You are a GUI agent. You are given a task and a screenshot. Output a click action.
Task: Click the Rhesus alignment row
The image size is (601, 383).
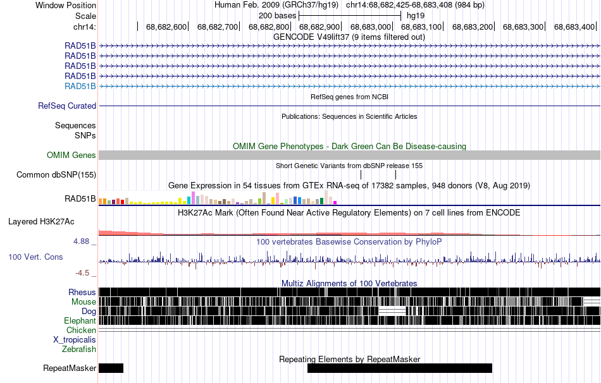[350, 292]
